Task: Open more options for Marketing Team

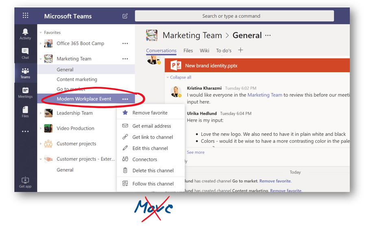Action: click(125, 59)
